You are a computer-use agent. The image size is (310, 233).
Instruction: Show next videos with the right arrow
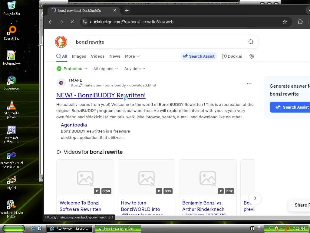pos(255,198)
